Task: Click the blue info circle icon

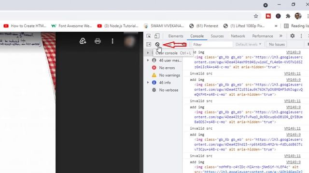Action: [x=154, y=83]
